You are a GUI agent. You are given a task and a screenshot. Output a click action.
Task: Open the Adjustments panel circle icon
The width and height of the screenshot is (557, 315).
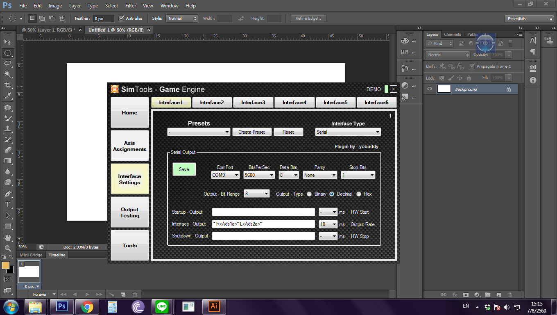click(x=405, y=85)
